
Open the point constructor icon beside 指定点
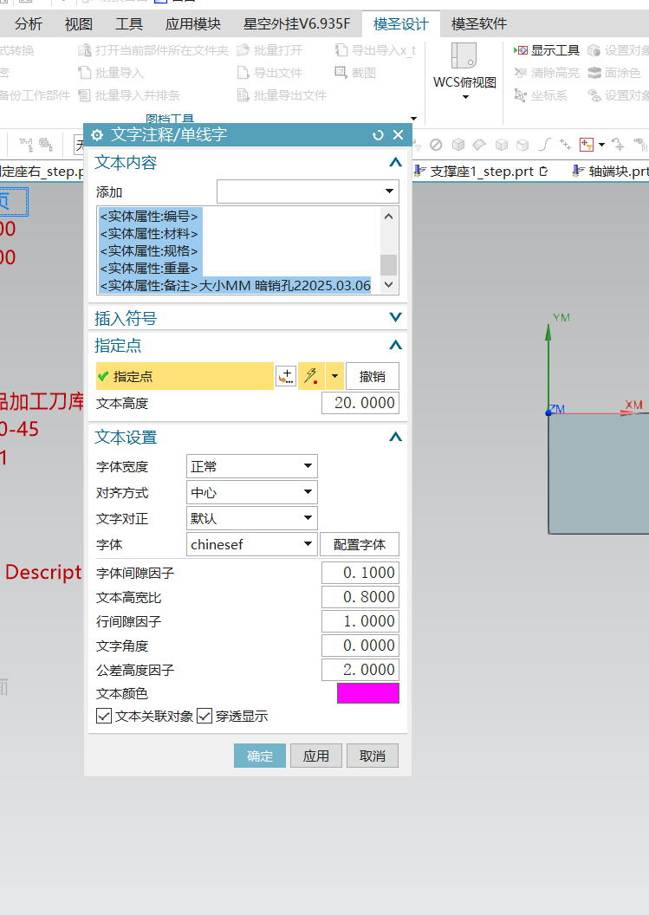tap(285, 376)
